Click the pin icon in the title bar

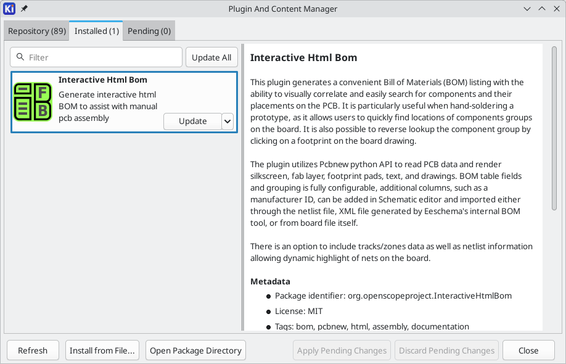tap(24, 9)
